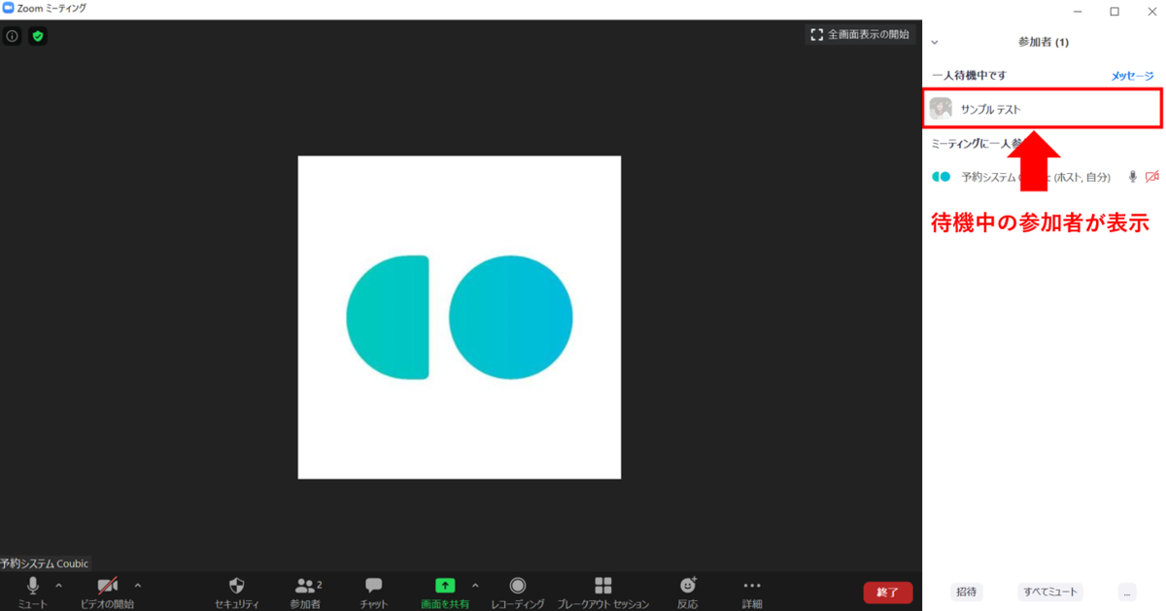This screenshot has height=611, width=1166.
Task: Open the Security shield menu
Action: tap(236, 591)
